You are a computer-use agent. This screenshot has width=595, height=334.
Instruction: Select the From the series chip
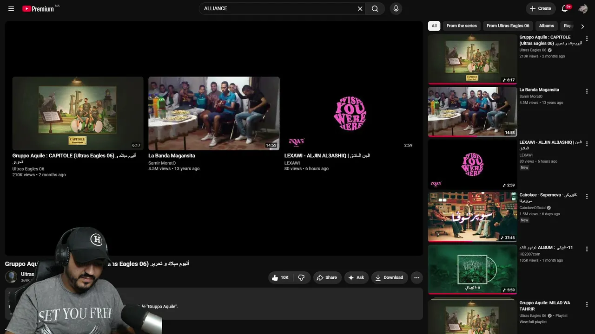462,26
